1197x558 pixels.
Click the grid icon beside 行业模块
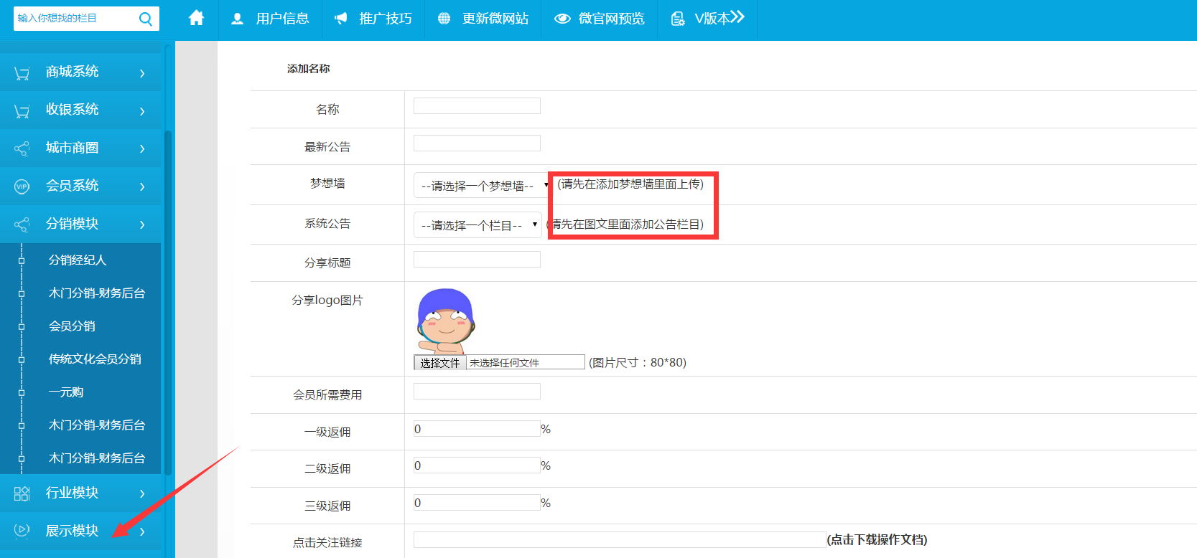click(22, 493)
